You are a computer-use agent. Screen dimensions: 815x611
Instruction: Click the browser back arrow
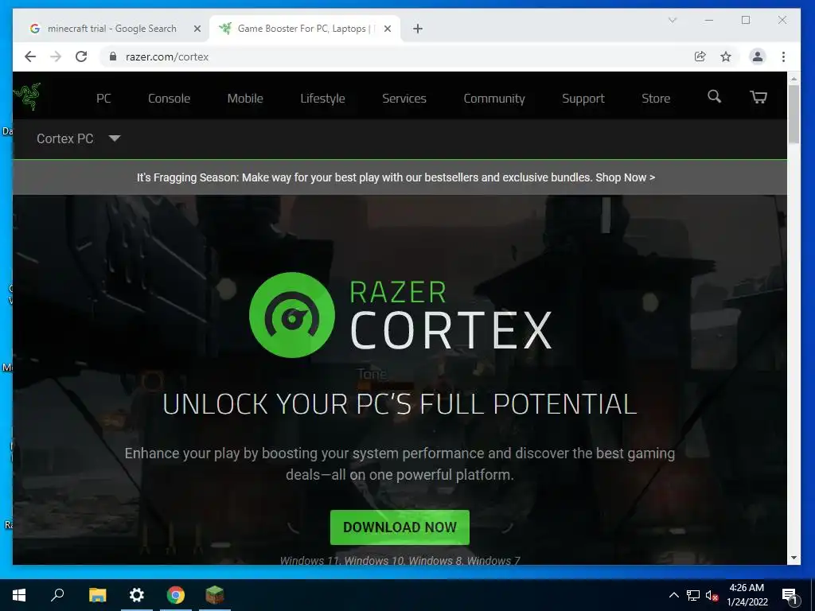point(30,56)
